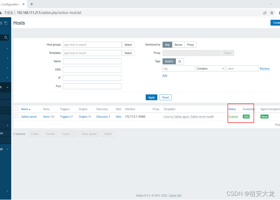The width and height of the screenshot is (280, 200).
Task: Click the interface 172.17.0.1:10050 text
Action: click(x=135, y=117)
